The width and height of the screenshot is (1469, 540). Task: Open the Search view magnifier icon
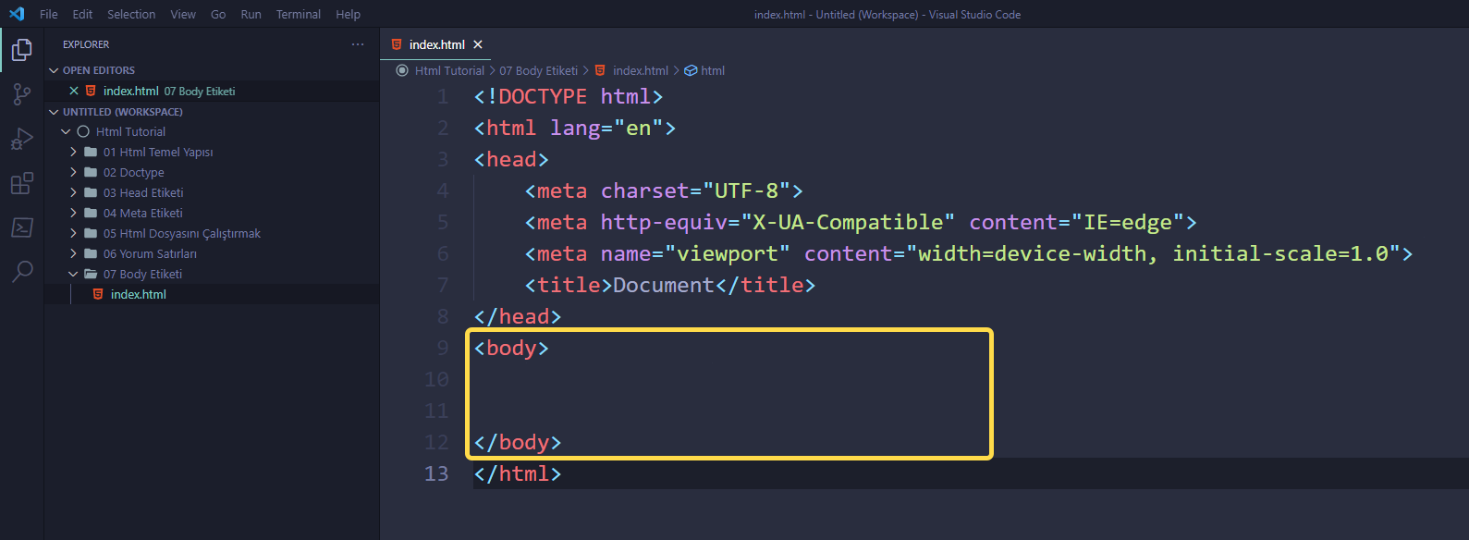point(21,272)
